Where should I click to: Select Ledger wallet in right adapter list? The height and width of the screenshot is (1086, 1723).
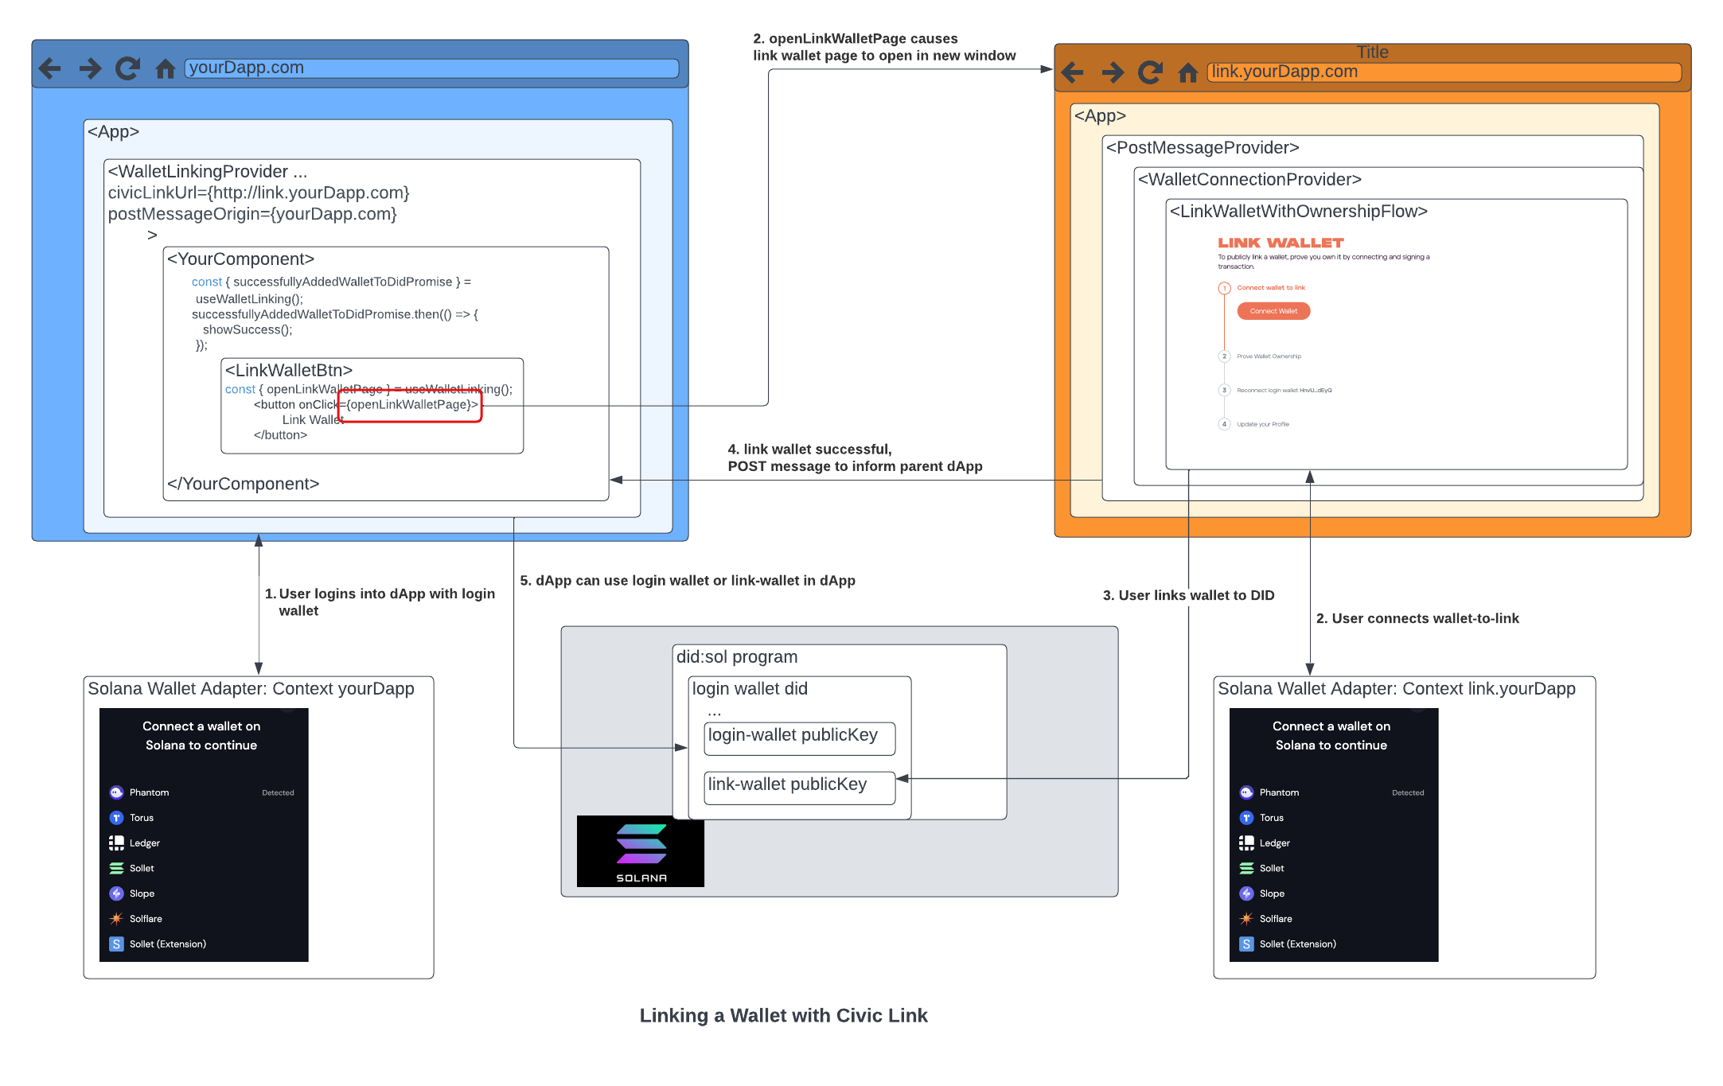click(1274, 843)
